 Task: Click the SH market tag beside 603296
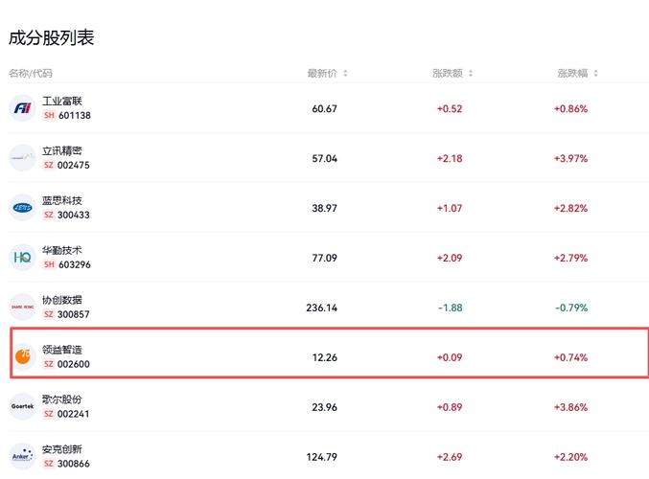[49, 264]
